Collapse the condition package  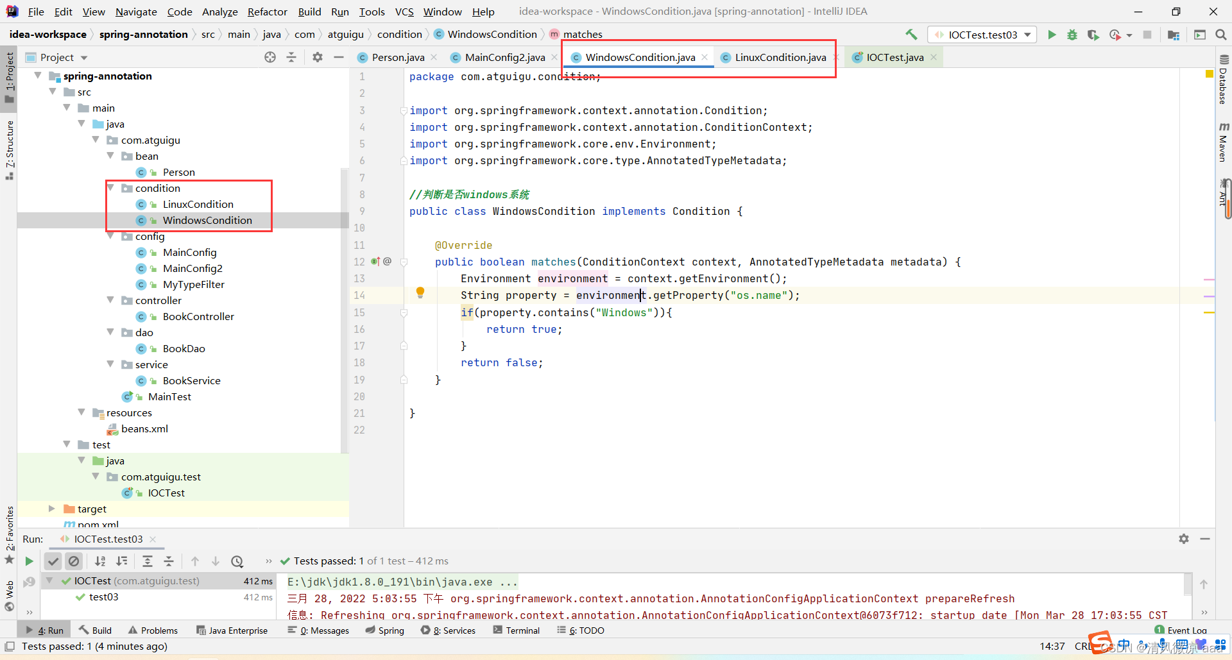click(110, 188)
